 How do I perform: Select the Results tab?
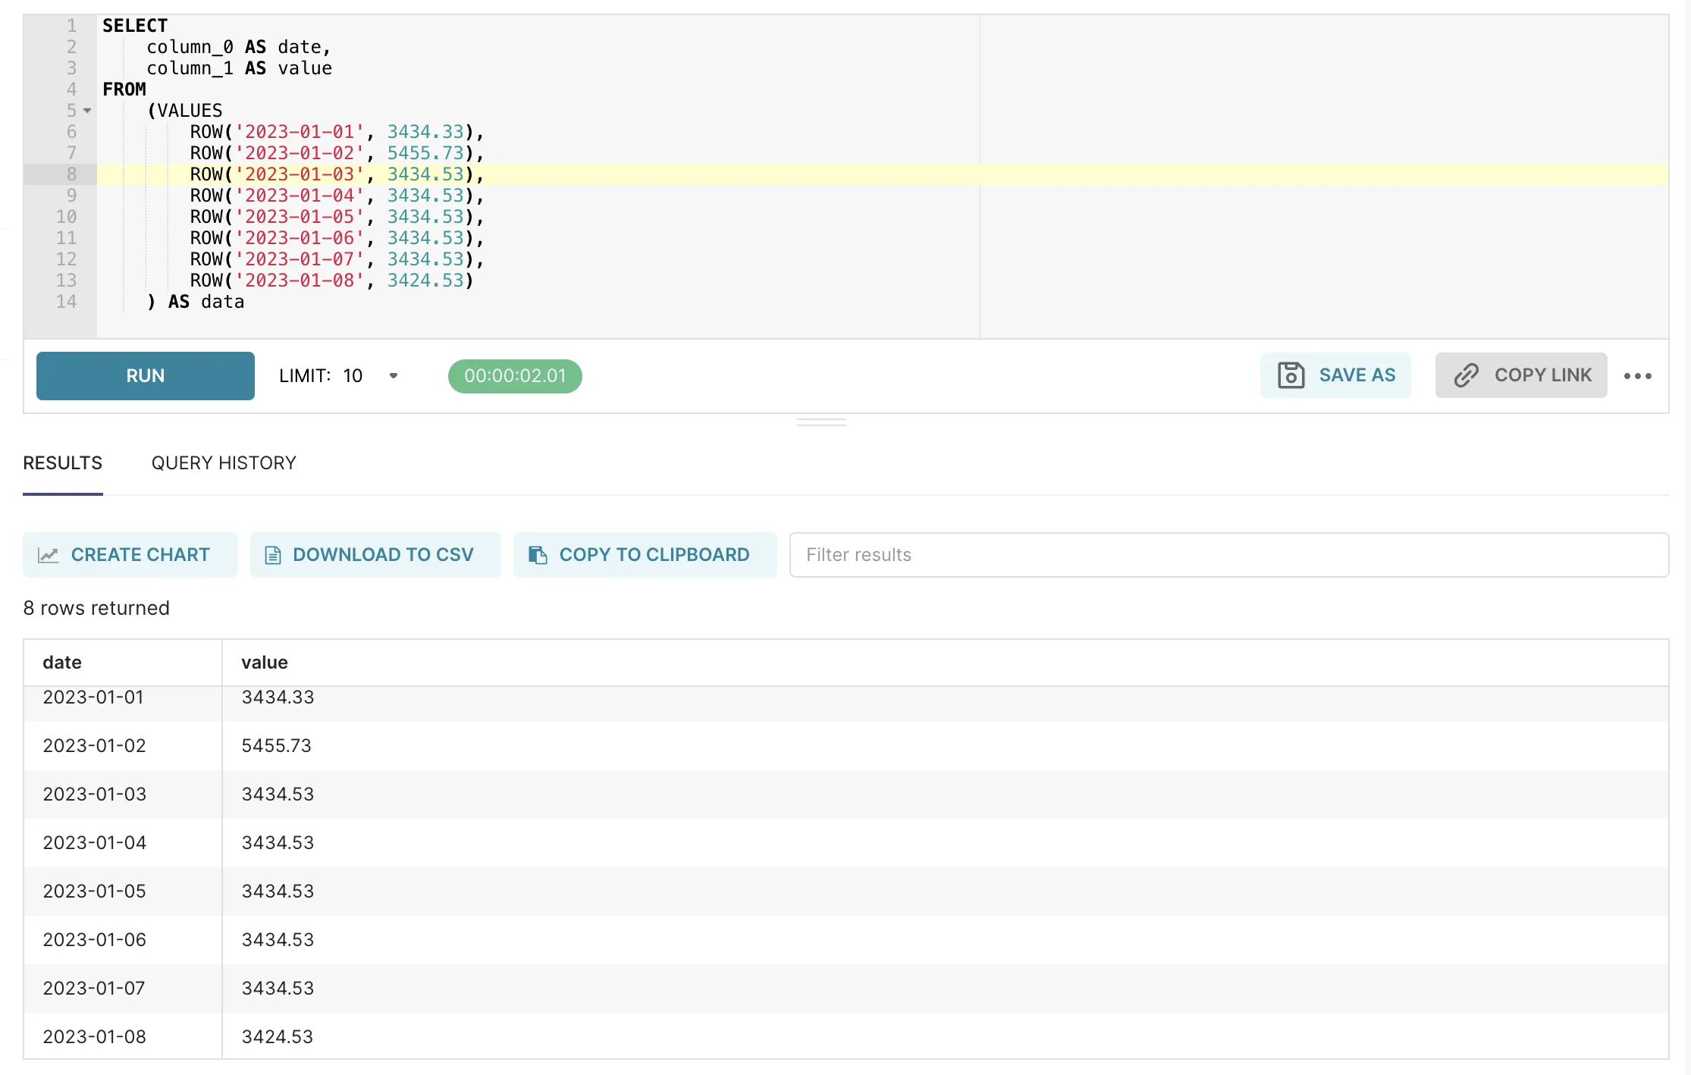click(62, 463)
